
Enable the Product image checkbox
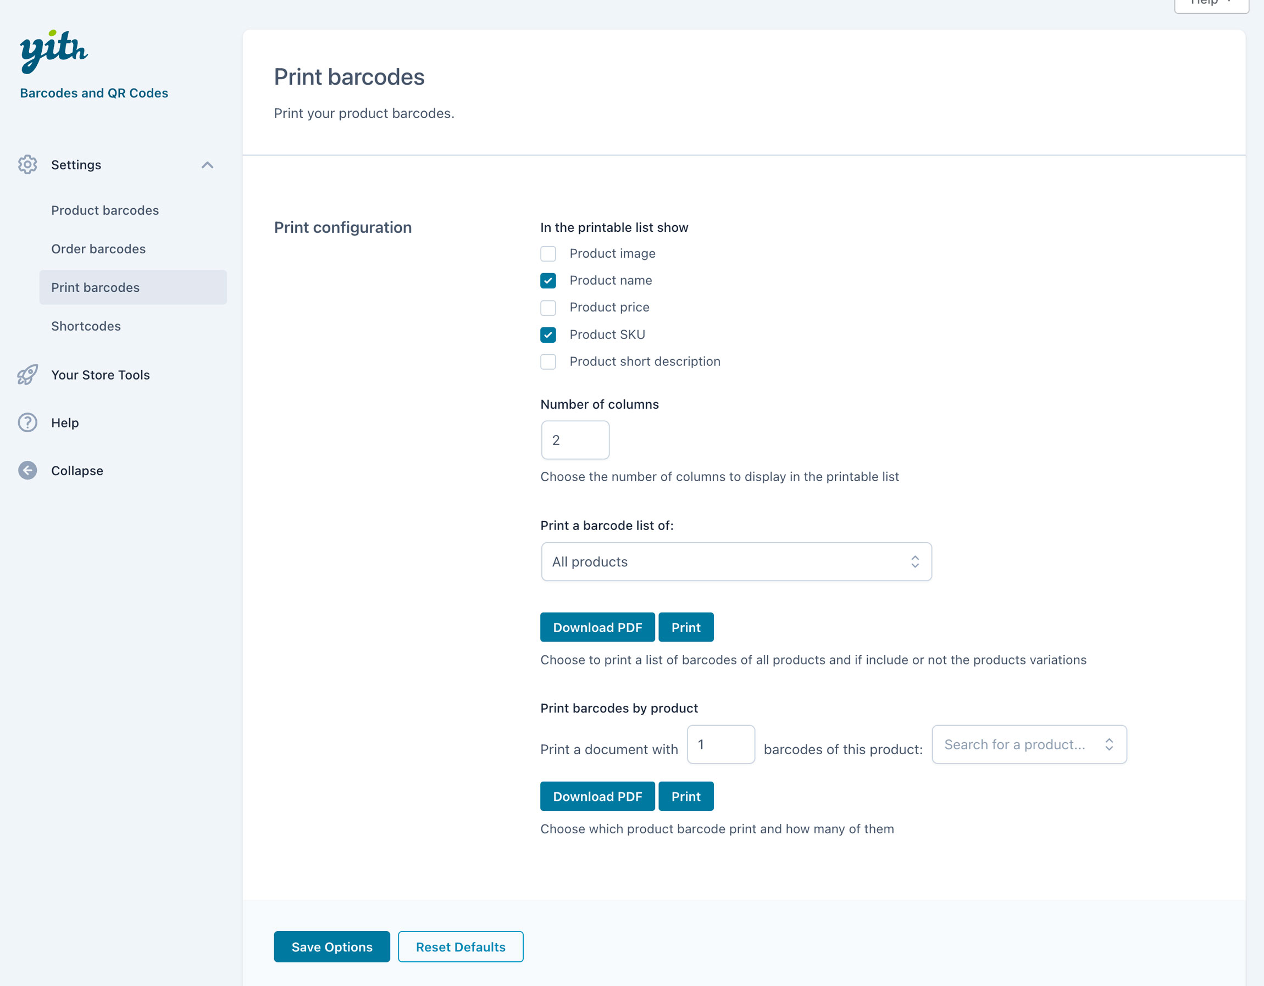[x=547, y=254]
